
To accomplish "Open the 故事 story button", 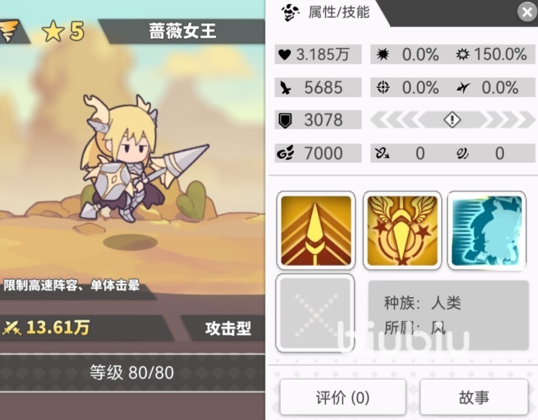I will coord(474,398).
